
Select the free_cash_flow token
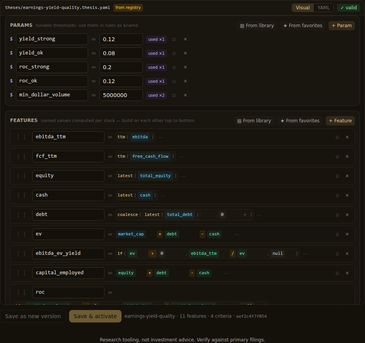pos(150,157)
